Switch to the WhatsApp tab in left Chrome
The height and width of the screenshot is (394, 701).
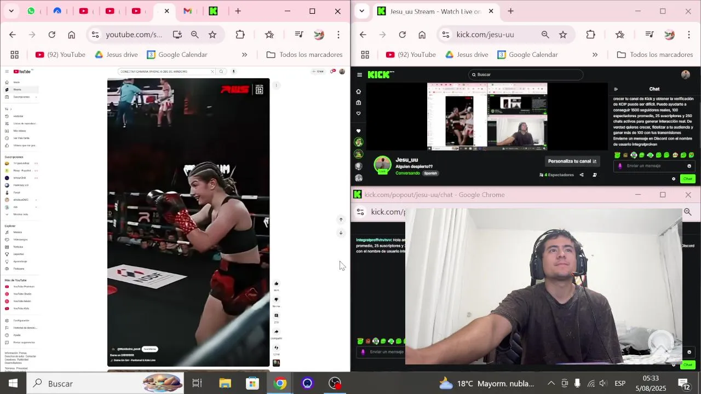[x=31, y=11]
